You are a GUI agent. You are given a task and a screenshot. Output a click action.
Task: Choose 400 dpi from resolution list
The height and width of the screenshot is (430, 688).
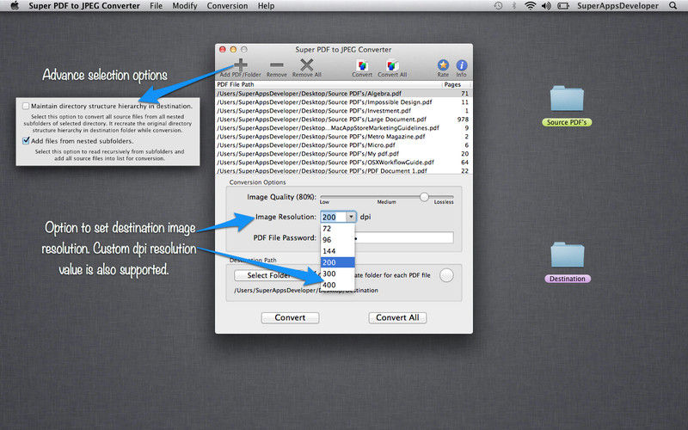pyautogui.click(x=338, y=286)
